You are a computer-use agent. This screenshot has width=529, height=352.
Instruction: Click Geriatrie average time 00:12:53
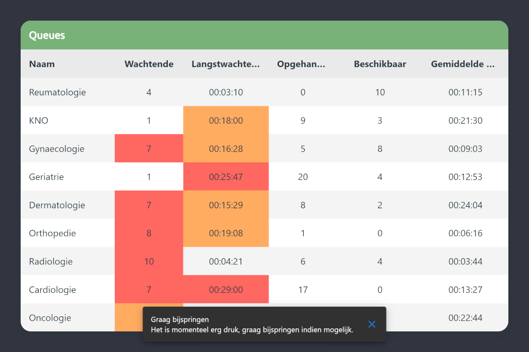click(465, 177)
